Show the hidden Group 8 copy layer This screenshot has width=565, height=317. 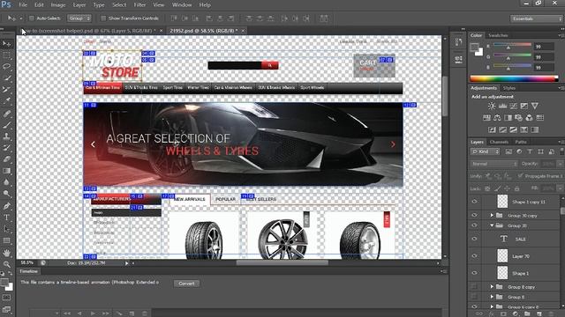[475, 287]
